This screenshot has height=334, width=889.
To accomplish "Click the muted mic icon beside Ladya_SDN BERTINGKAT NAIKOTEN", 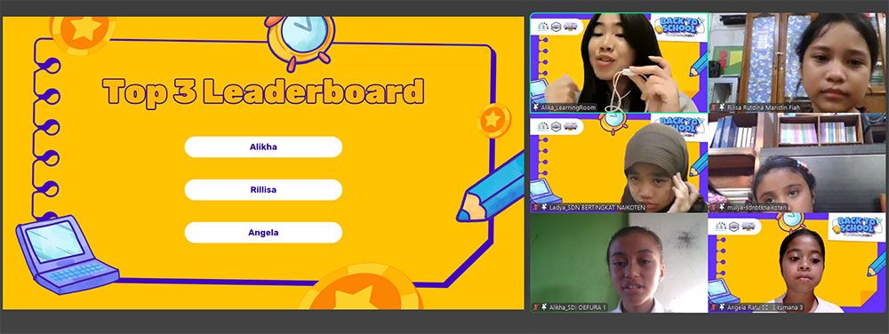I will tap(536, 207).
